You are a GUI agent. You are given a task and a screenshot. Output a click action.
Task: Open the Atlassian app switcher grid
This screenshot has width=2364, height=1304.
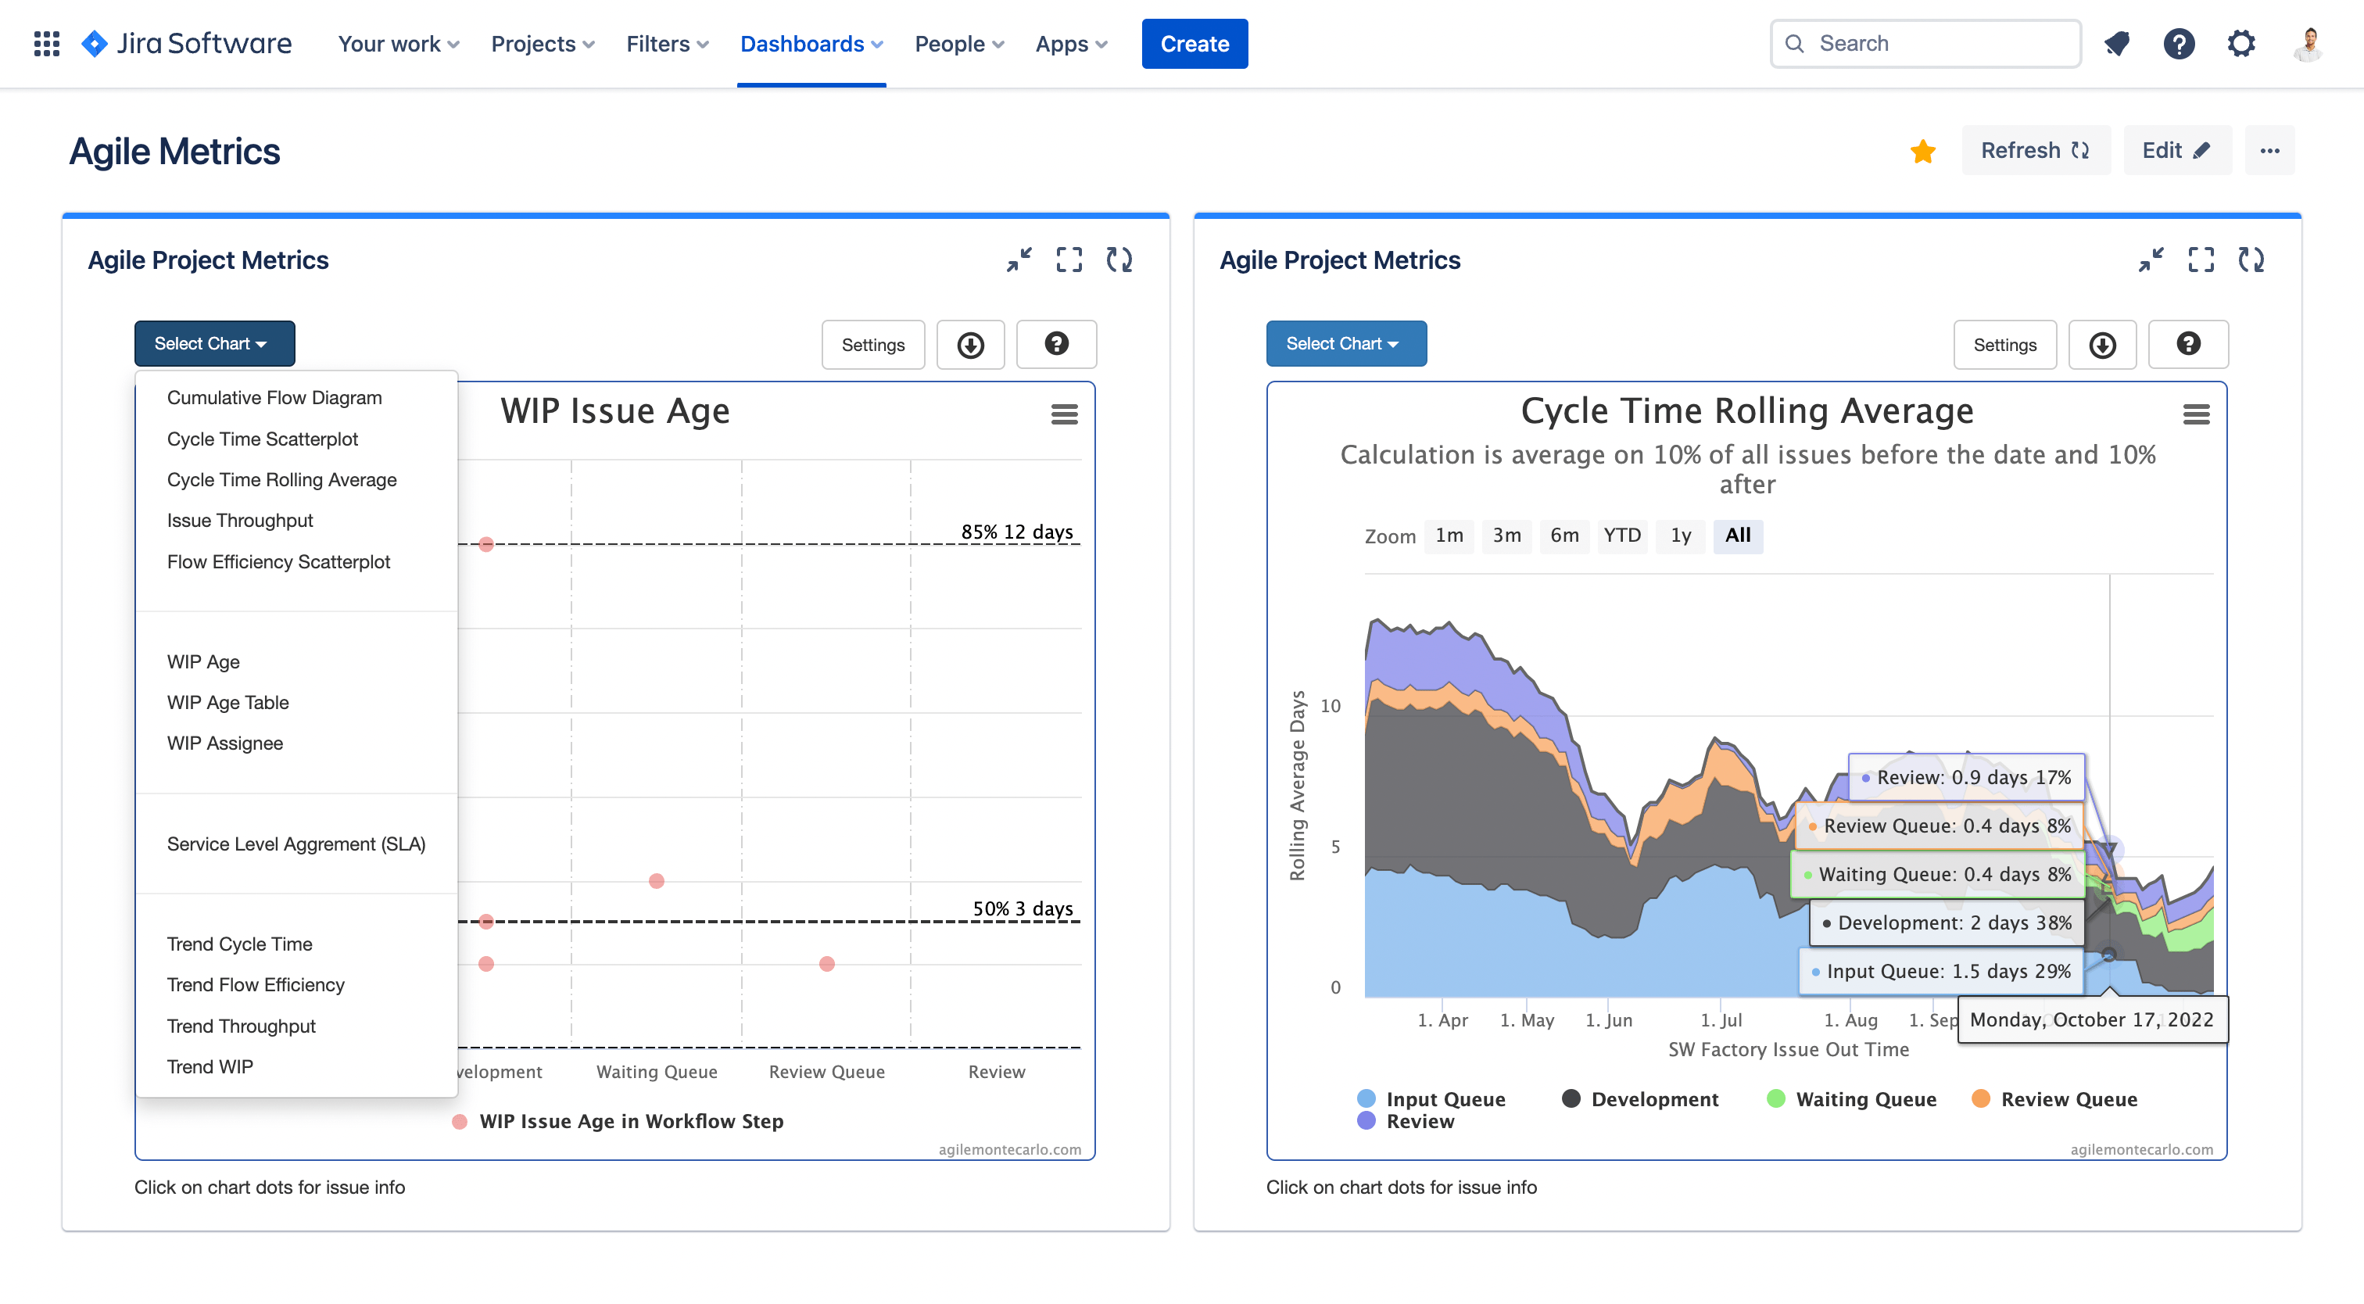[x=45, y=43]
